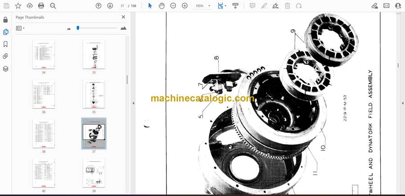Screen dimensions: 405x196
Task: Click the thumbnail size slider handle
Action: pos(78,28)
